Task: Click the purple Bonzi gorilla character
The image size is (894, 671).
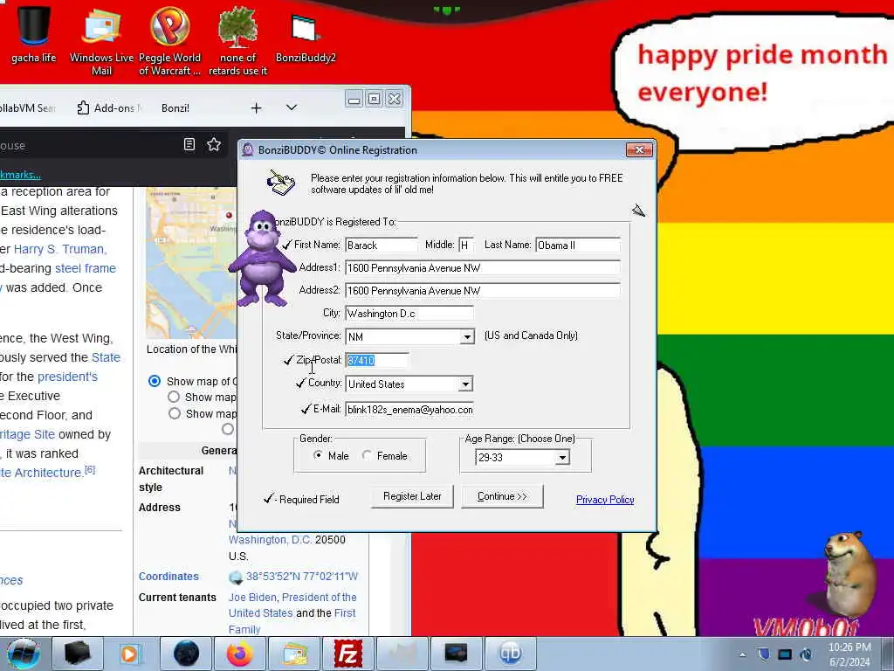Action: coord(262,258)
